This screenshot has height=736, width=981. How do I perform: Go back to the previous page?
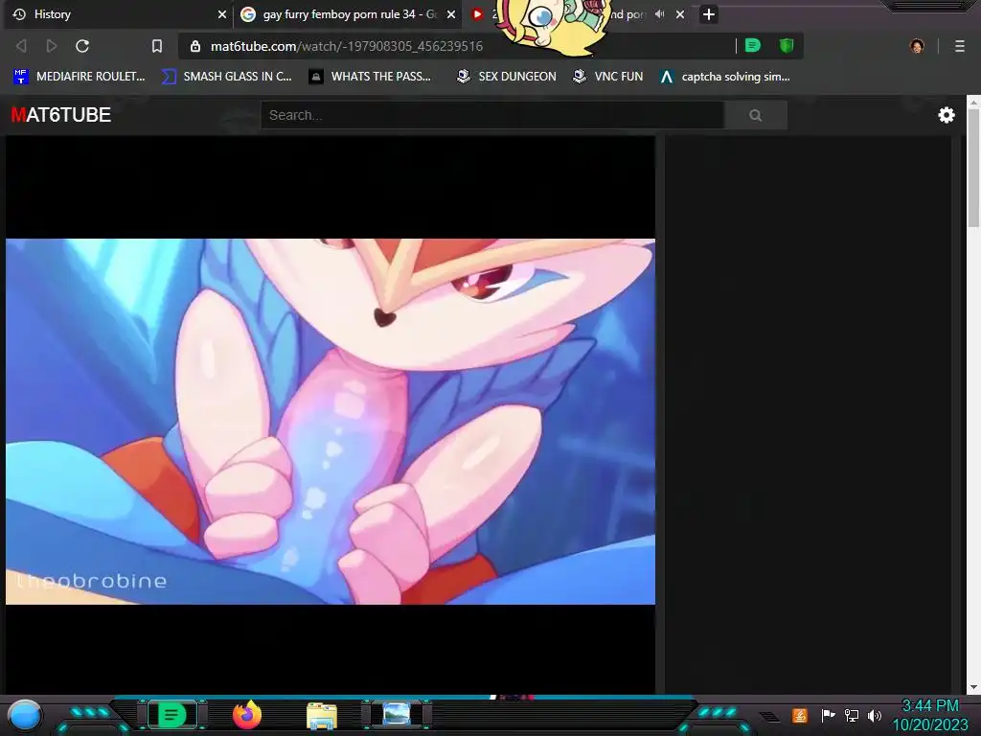(x=21, y=46)
